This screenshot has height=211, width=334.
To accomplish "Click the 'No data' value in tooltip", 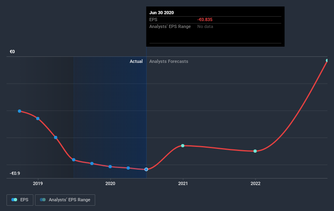I will coord(205,26).
